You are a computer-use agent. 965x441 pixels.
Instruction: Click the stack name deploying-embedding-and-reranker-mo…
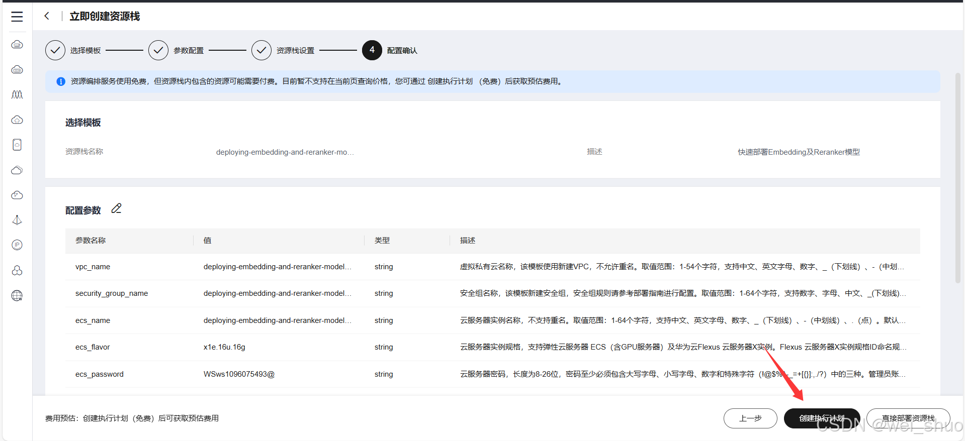285,152
